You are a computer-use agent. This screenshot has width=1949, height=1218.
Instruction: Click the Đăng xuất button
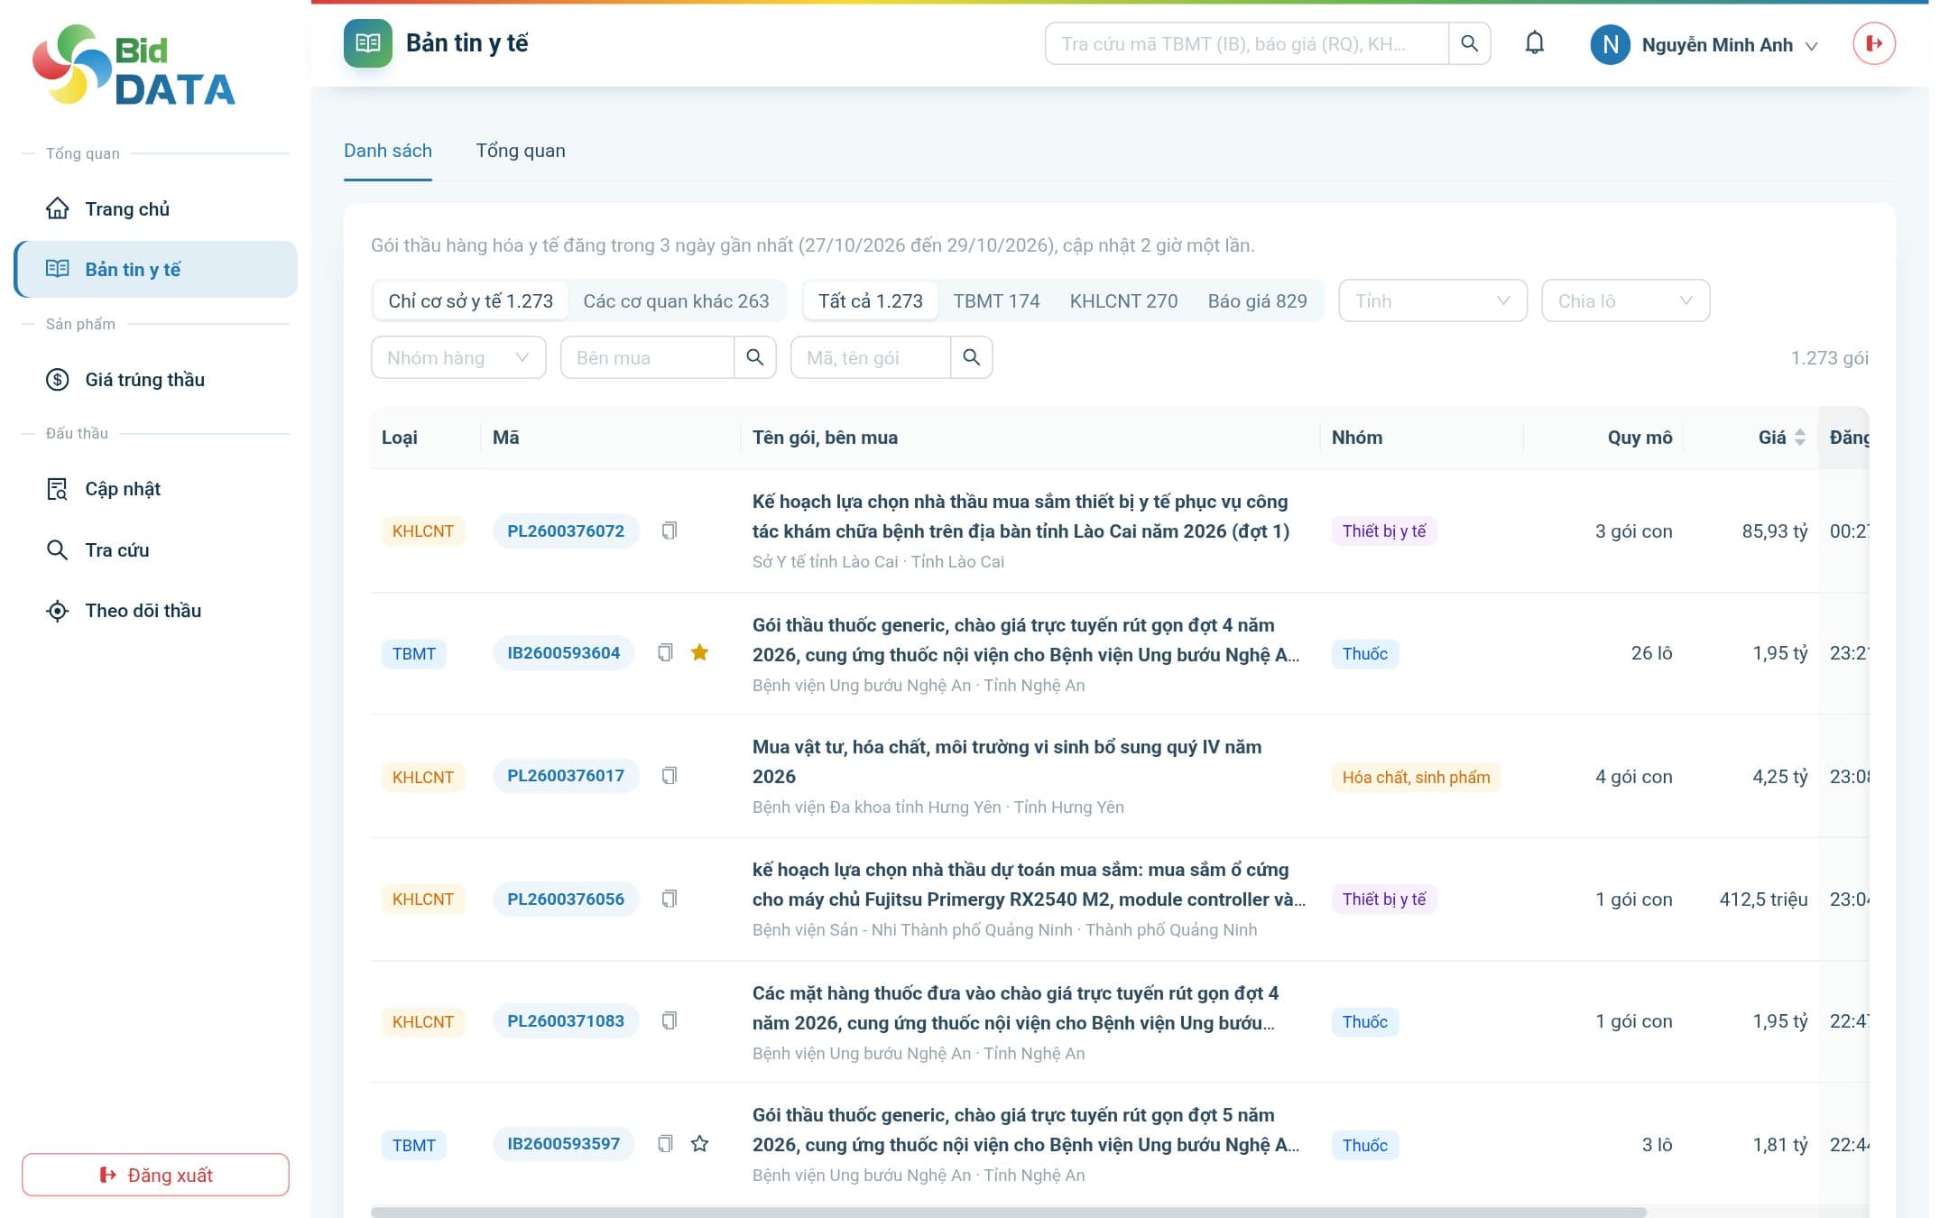(x=155, y=1175)
